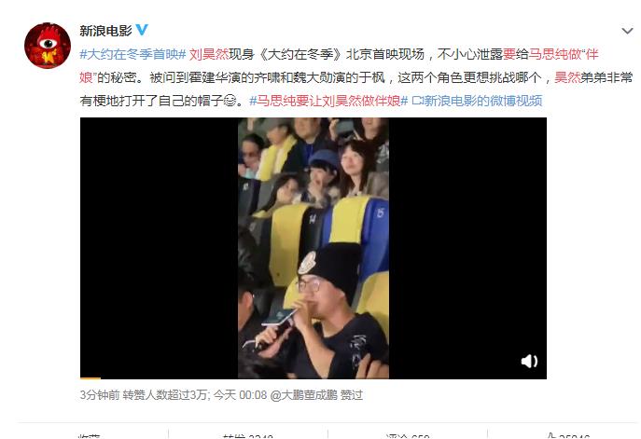Image resolution: width=641 pixels, height=439 pixels.
Task: Click the laughing emoji in post text
Action: click(230, 101)
